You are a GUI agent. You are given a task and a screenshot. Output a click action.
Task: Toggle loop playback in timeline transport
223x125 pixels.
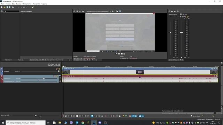click(x=66, y=116)
